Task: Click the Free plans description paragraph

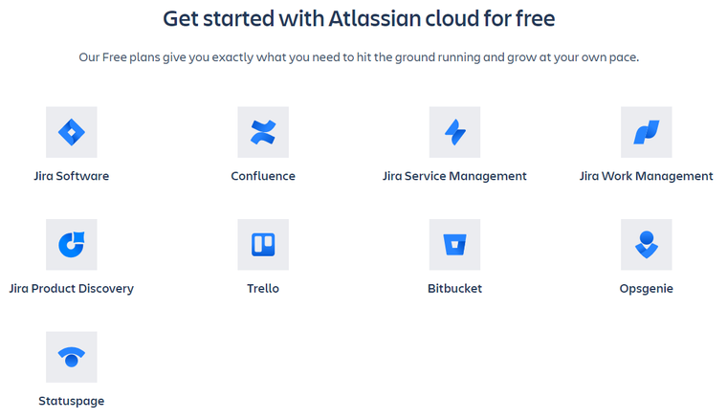Action: 359,57
